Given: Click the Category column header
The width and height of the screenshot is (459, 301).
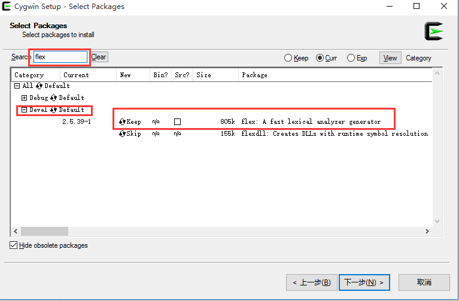Looking at the screenshot, I should [x=36, y=75].
